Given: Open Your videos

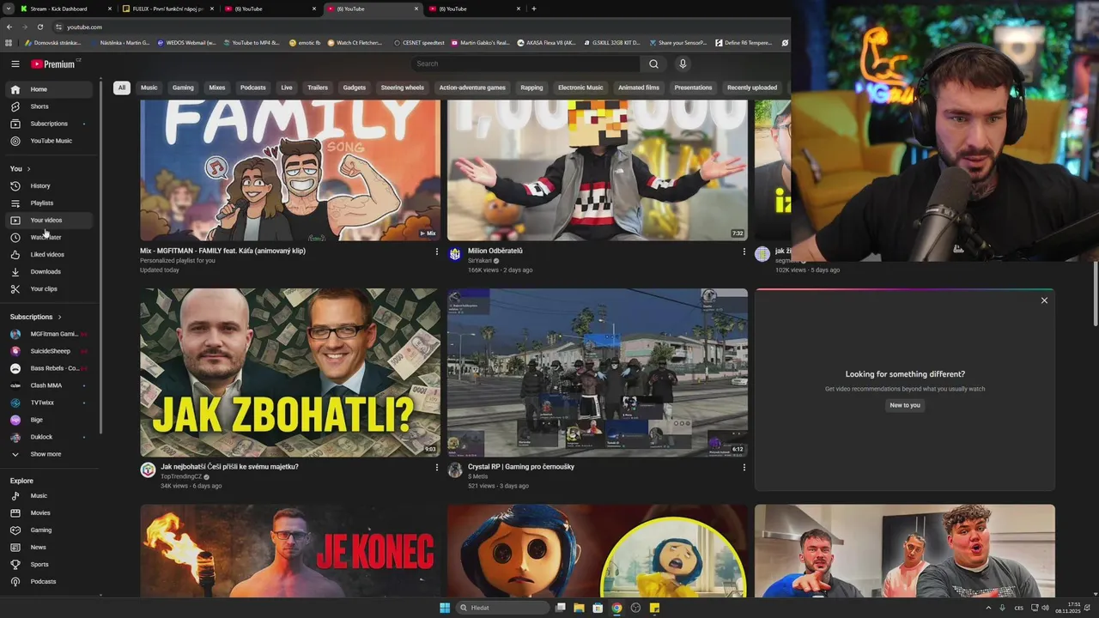Looking at the screenshot, I should [49, 220].
